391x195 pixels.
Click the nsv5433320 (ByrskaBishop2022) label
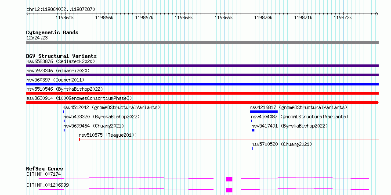point(101,117)
